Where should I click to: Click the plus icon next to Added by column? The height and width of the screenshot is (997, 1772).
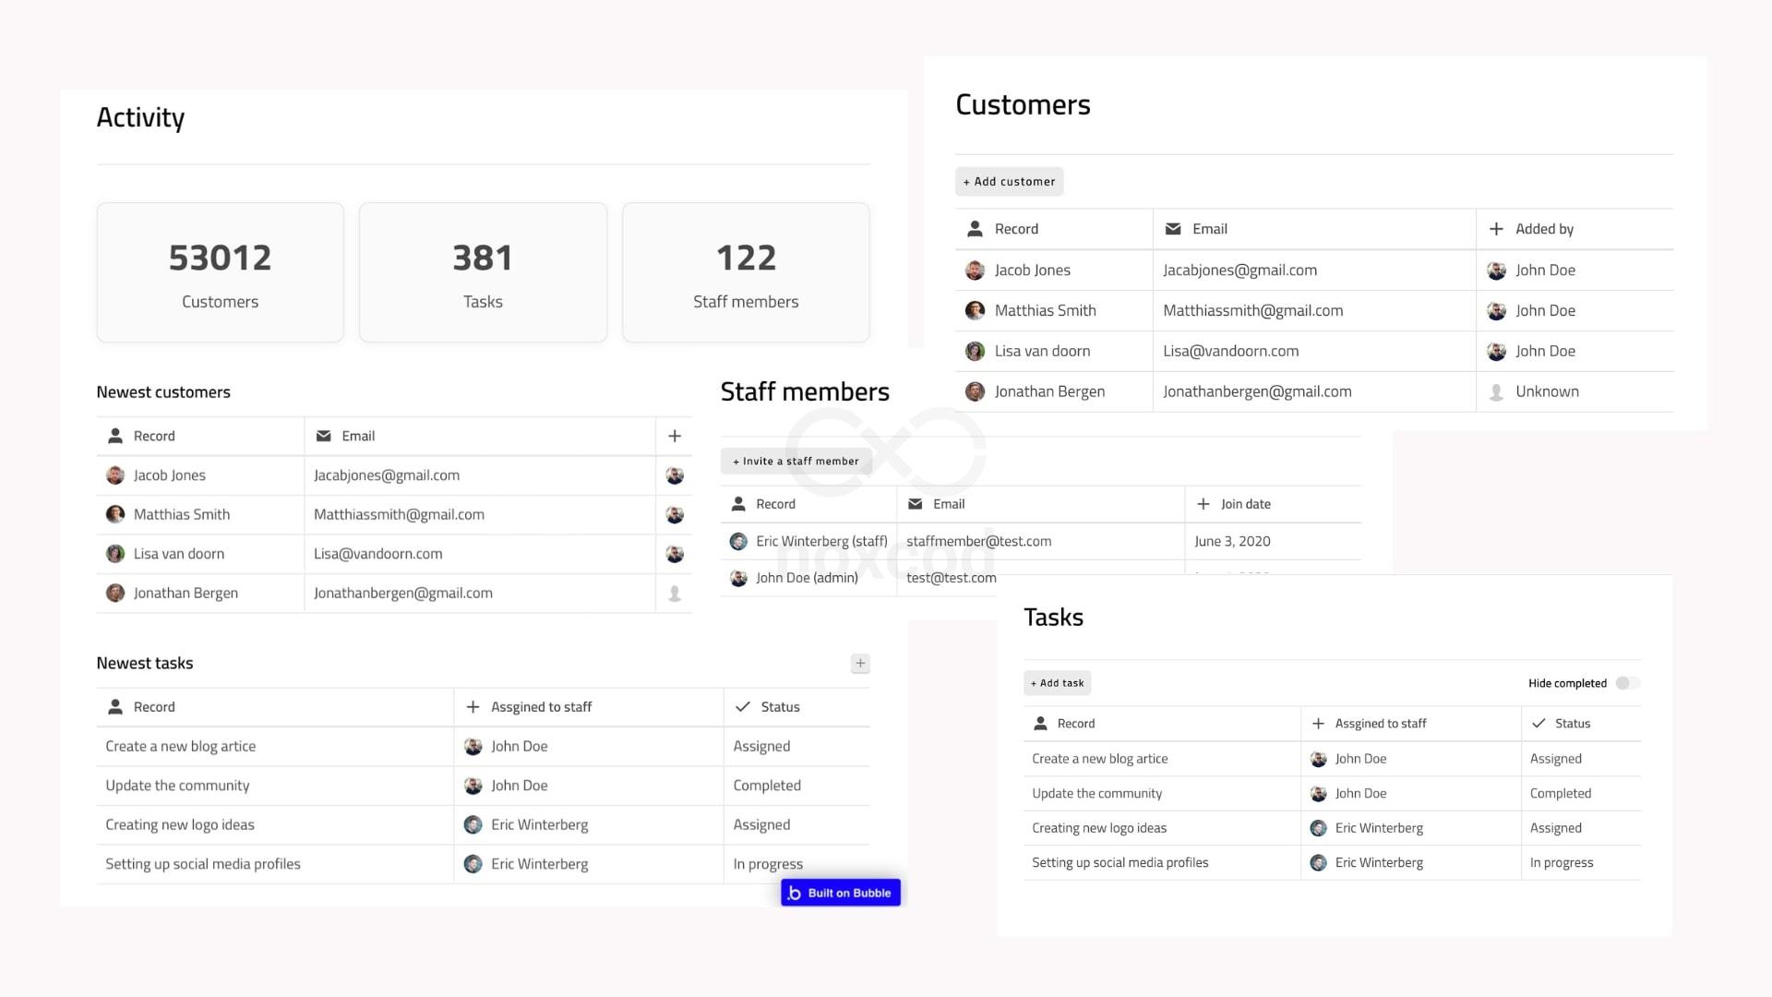1496,228
